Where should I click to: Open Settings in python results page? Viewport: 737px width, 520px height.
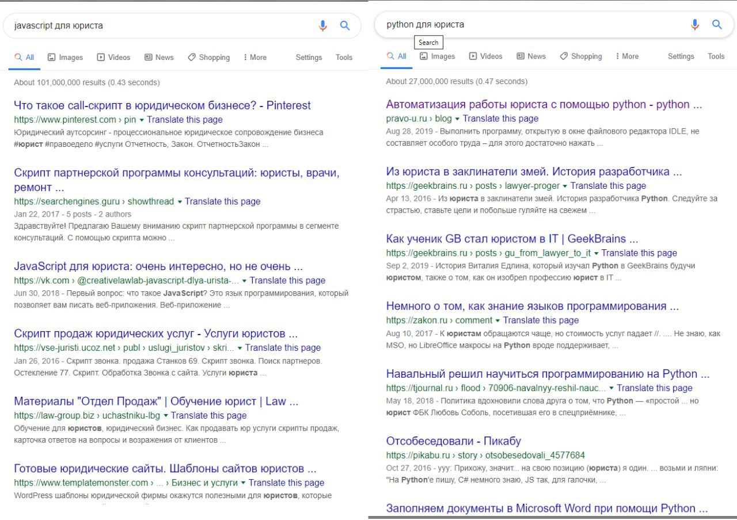tap(681, 56)
